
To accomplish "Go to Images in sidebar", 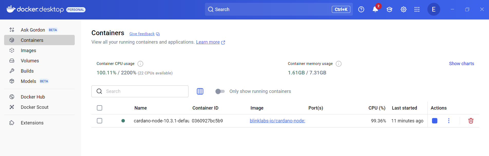I will click(28, 51).
